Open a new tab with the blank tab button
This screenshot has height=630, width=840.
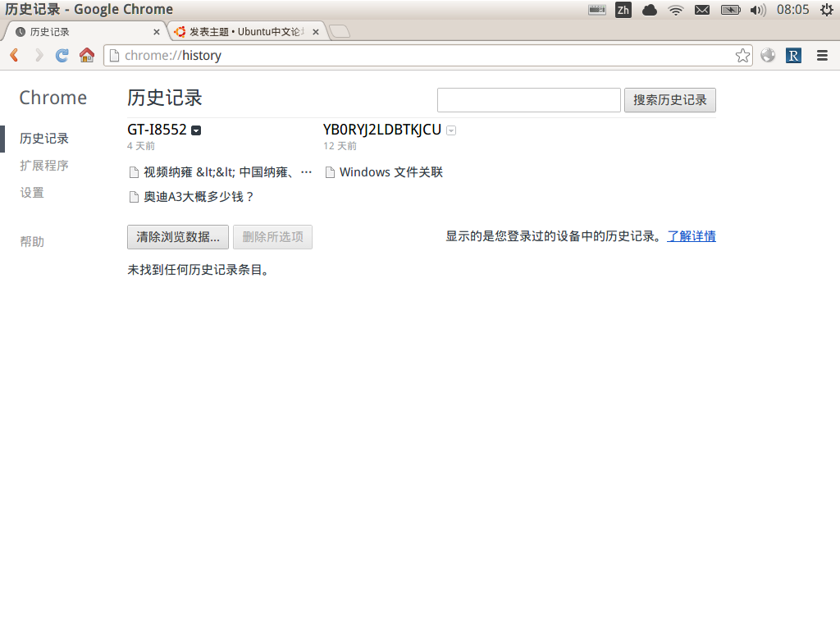pyautogui.click(x=340, y=32)
